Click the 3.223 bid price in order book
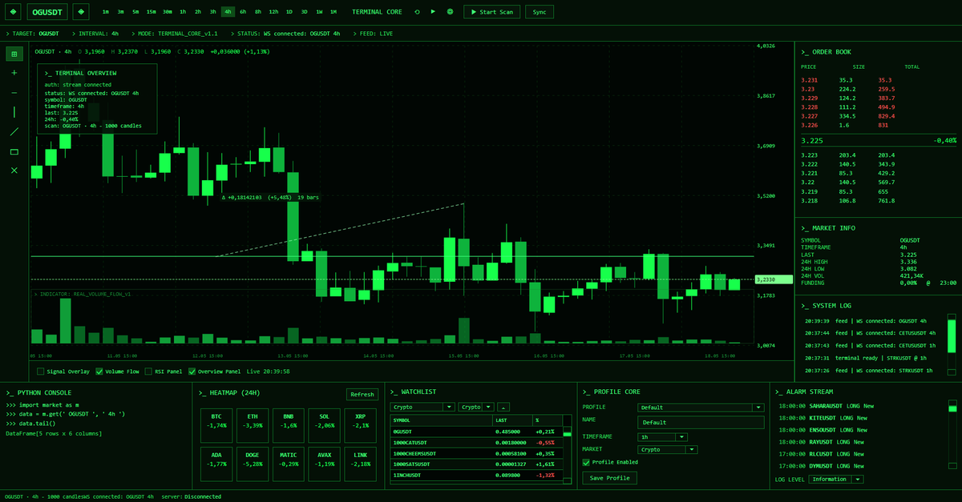962x502 pixels. [809, 155]
